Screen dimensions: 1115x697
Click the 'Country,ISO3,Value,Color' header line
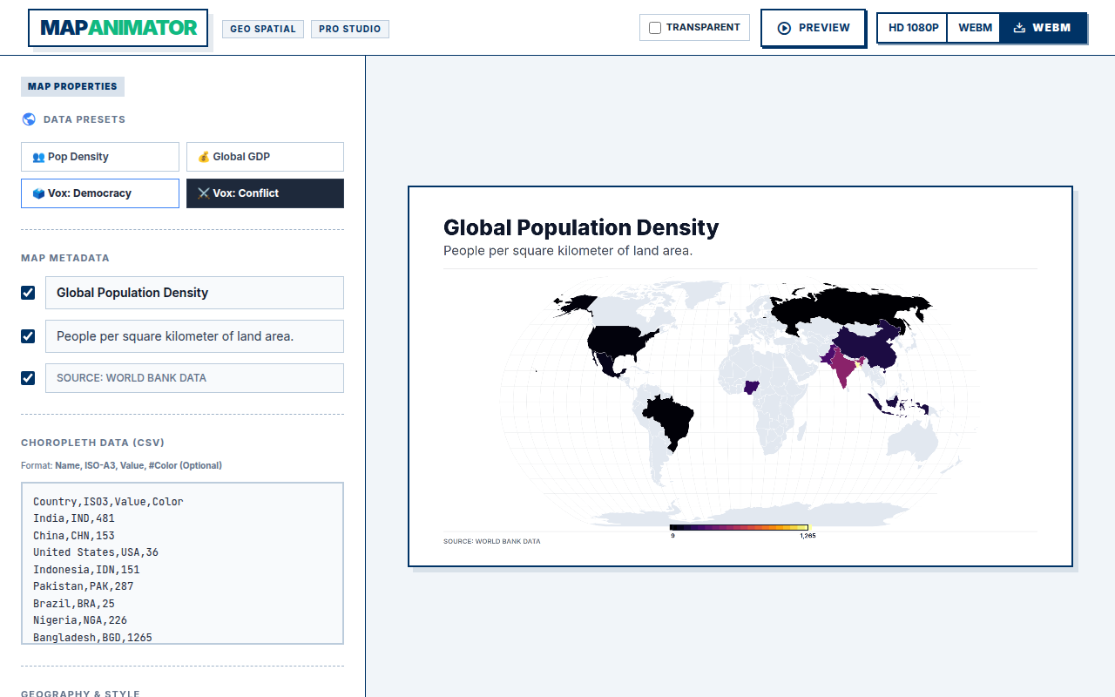tap(108, 502)
